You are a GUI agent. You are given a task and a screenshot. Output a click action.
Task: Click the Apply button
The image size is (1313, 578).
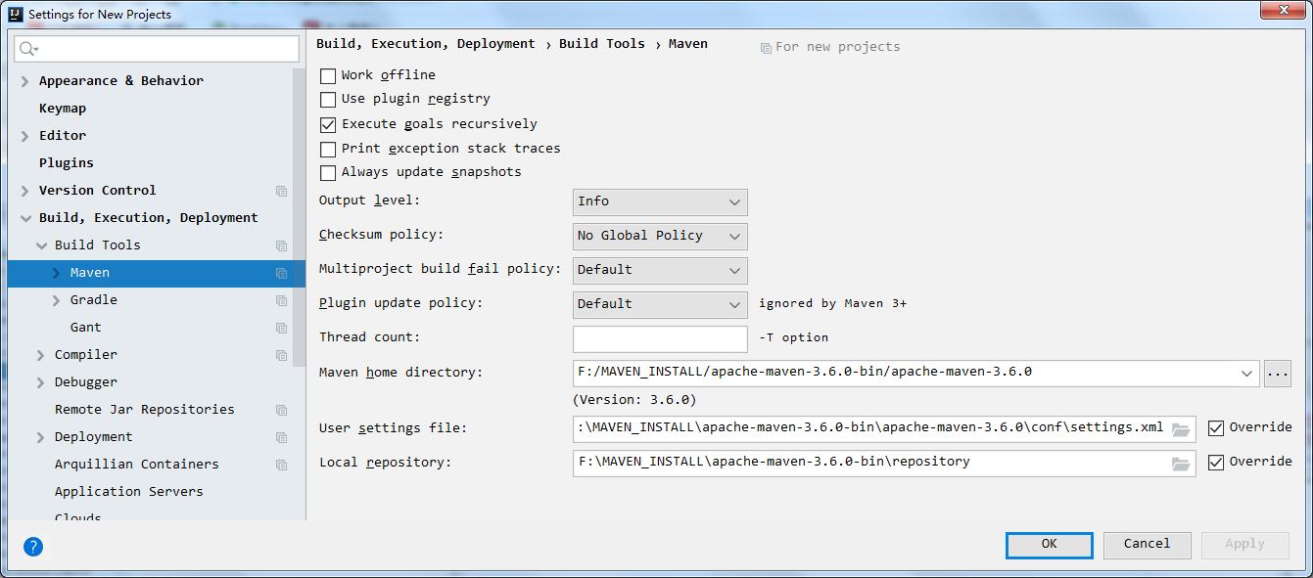coord(1244,545)
